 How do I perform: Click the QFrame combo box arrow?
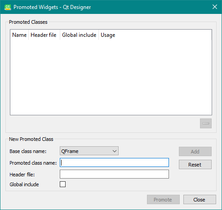click(x=115, y=151)
